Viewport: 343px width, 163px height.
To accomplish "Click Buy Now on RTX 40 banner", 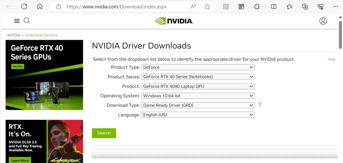I will click(x=18, y=66).
